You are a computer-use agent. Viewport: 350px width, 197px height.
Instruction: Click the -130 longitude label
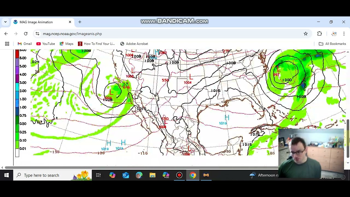(55, 152)
